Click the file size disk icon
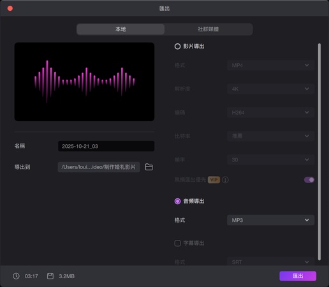329x287 pixels. tap(50, 276)
